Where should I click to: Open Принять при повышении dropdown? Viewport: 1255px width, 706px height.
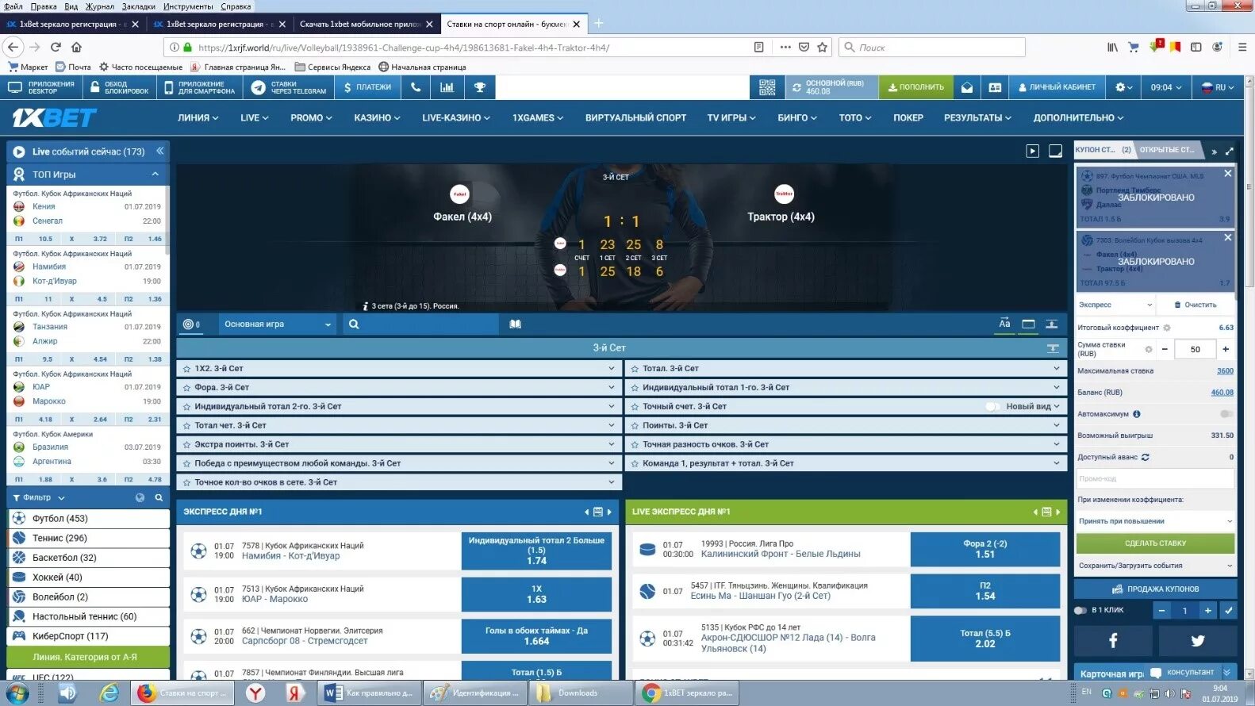tap(1155, 521)
